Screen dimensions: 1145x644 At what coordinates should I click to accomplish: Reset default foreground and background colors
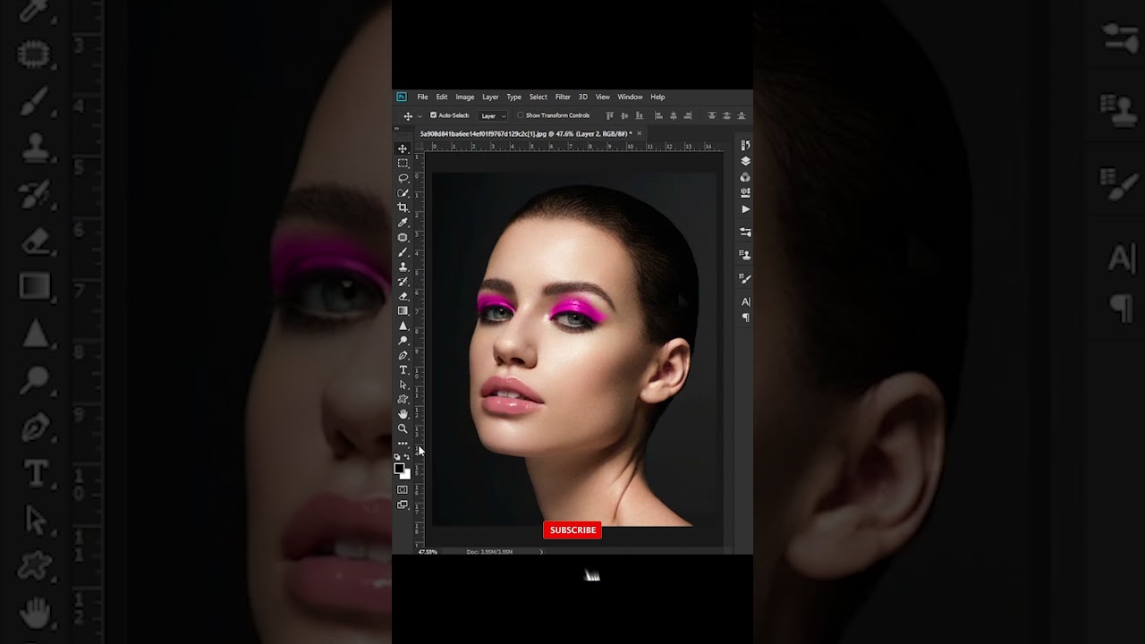coord(397,457)
